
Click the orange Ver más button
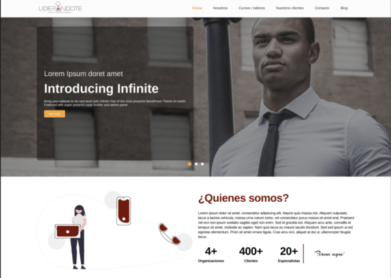pyautogui.click(x=55, y=114)
